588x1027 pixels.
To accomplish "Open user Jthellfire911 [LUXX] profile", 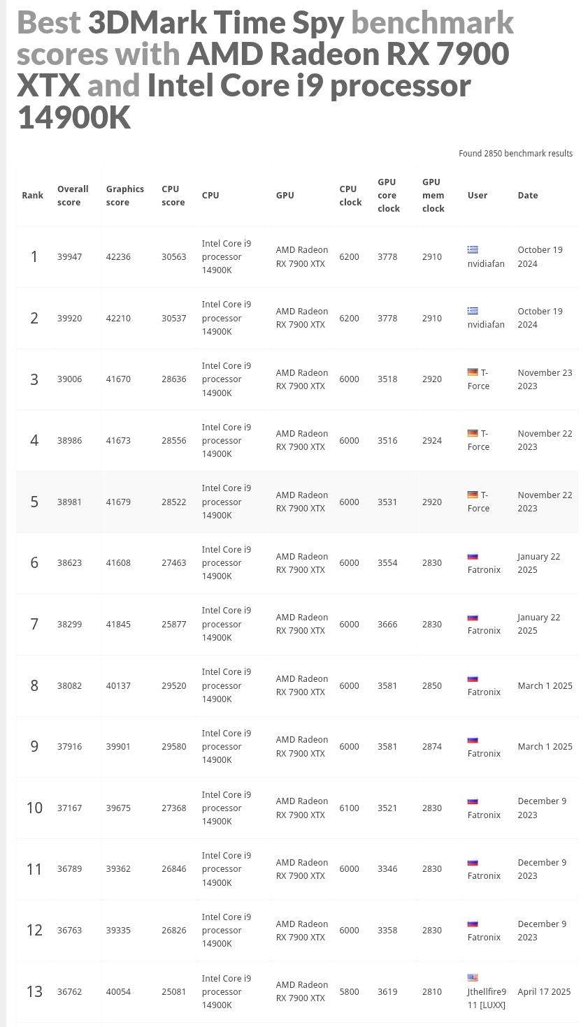I will [x=487, y=998].
